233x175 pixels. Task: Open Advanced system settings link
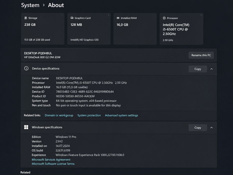click(121, 115)
